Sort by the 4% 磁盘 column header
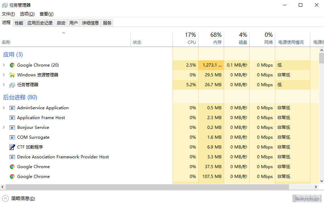 click(237, 39)
